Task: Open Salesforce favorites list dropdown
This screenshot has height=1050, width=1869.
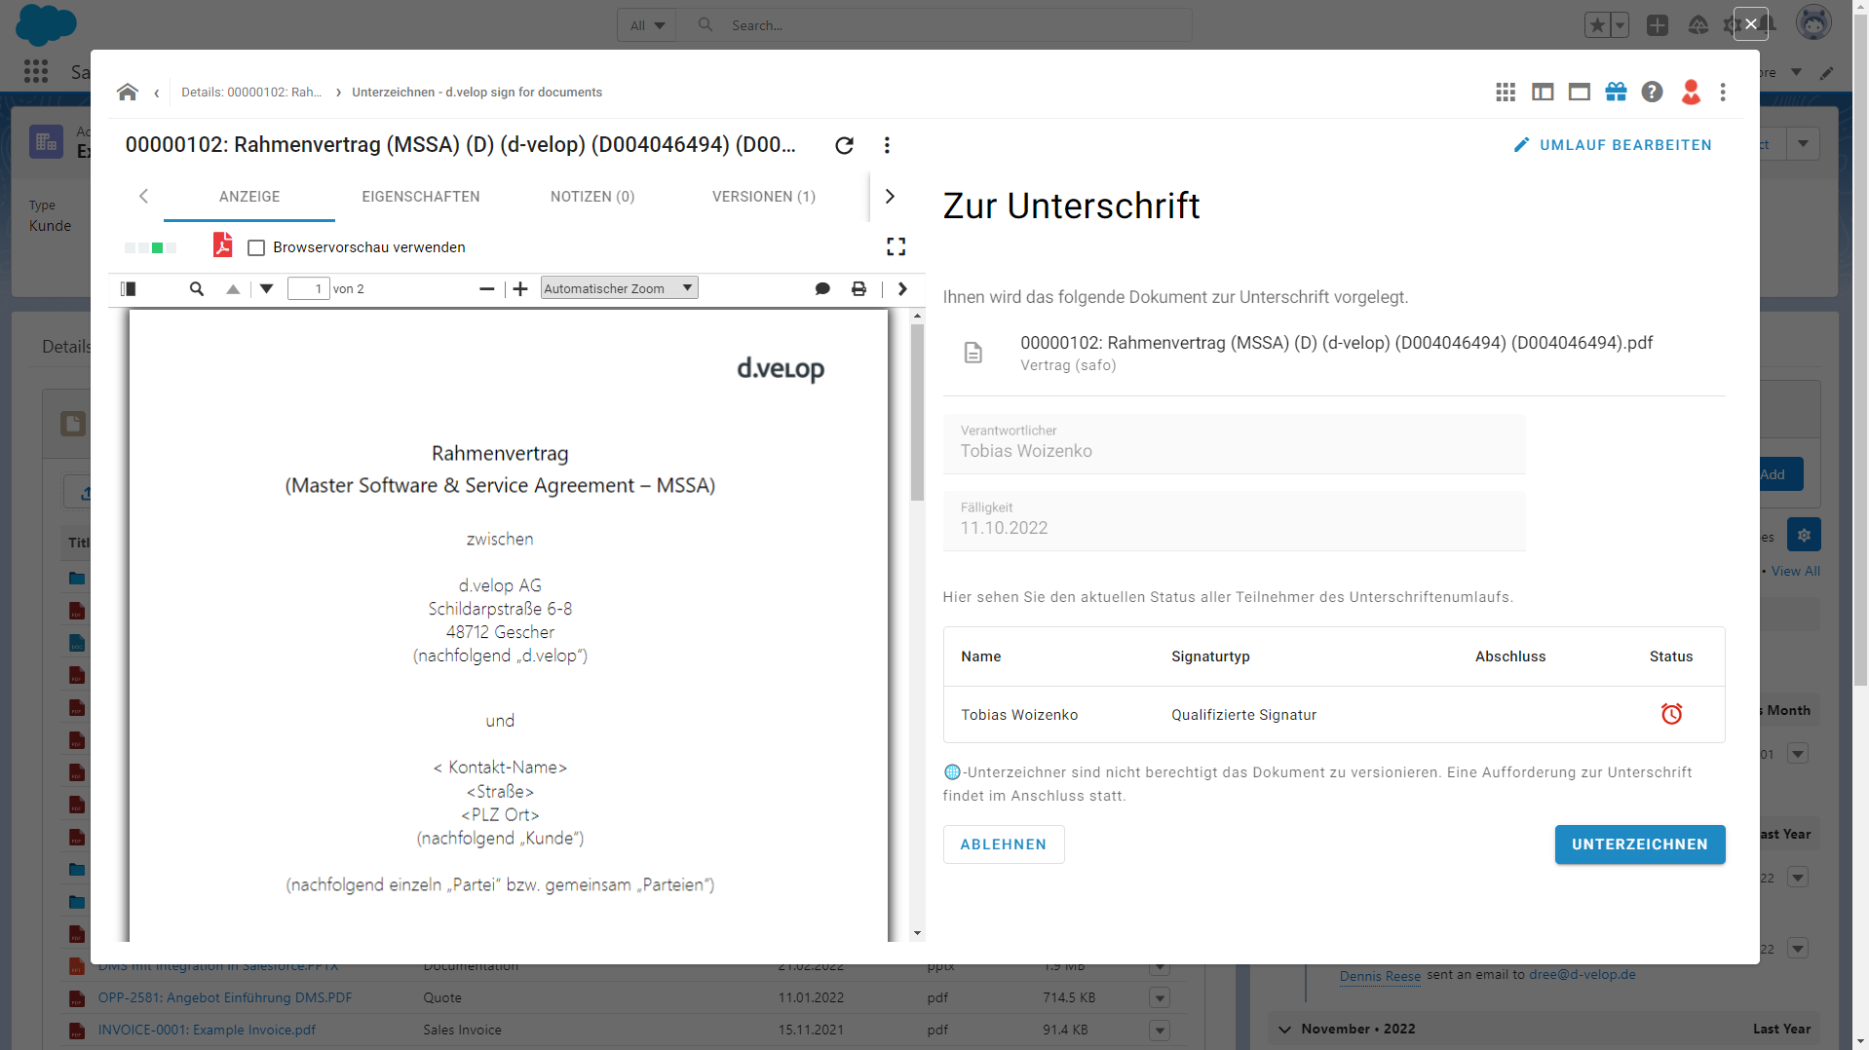Action: coord(1620,25)
